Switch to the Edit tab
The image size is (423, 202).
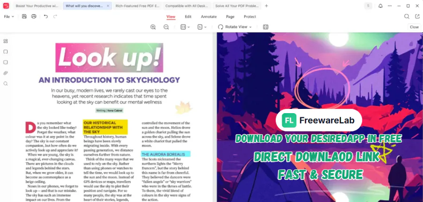188,17
